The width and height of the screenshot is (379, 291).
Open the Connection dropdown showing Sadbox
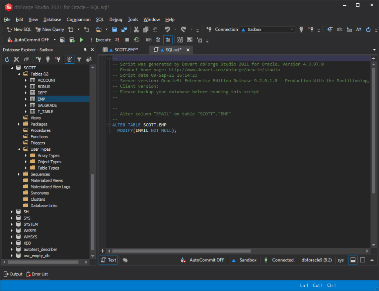tap(267, 30)
